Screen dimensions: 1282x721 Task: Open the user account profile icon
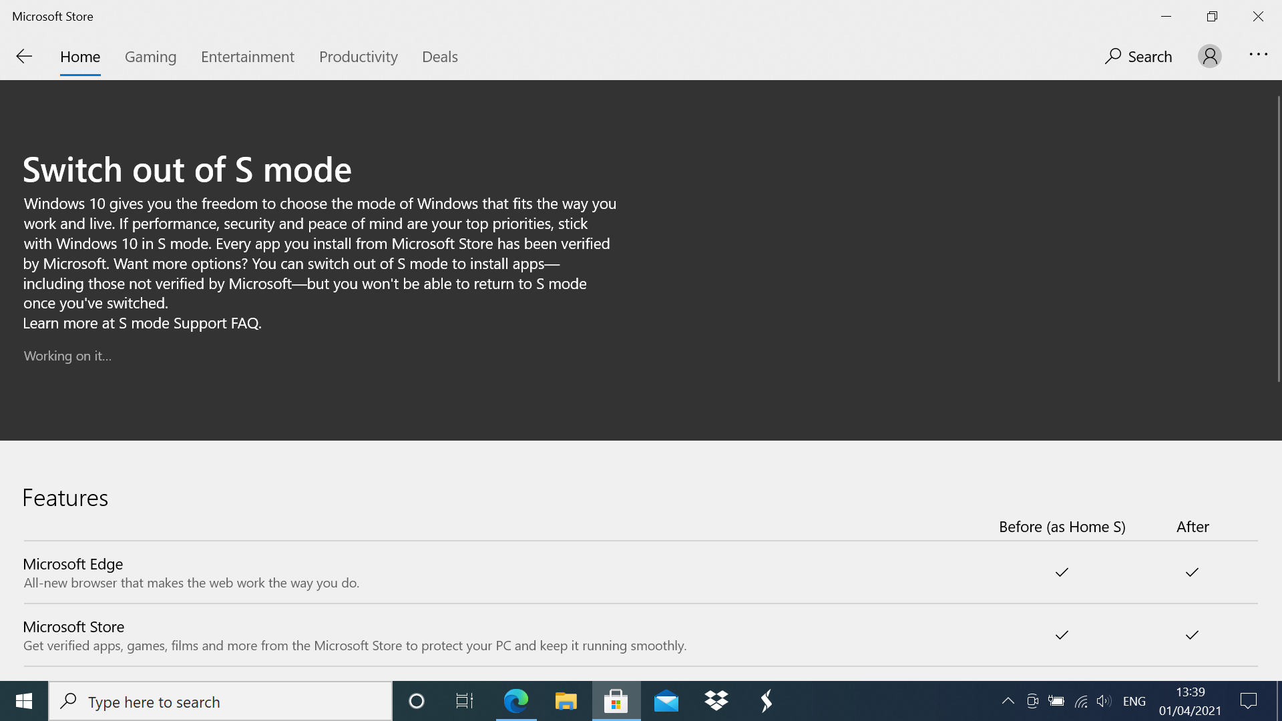point(1209,56)
